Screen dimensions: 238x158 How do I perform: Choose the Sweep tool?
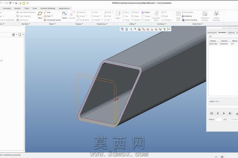81,16
